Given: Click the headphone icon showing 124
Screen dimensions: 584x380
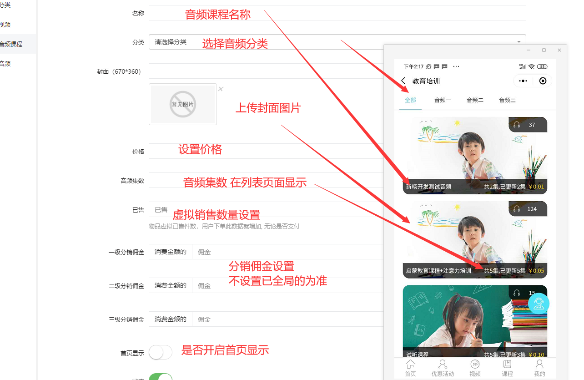Looking at the screenshot, I should tap(517, 209).
